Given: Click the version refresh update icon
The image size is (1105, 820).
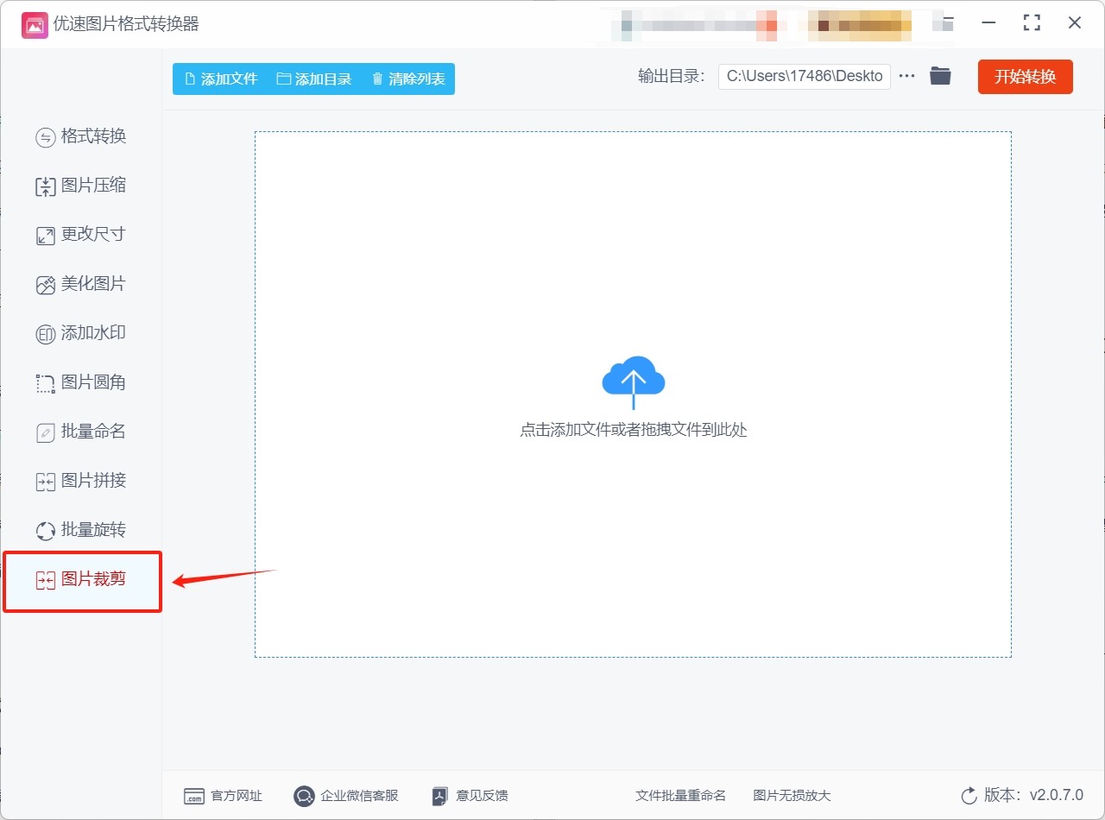Looking at the screenshot, I should tap(969, 796).
